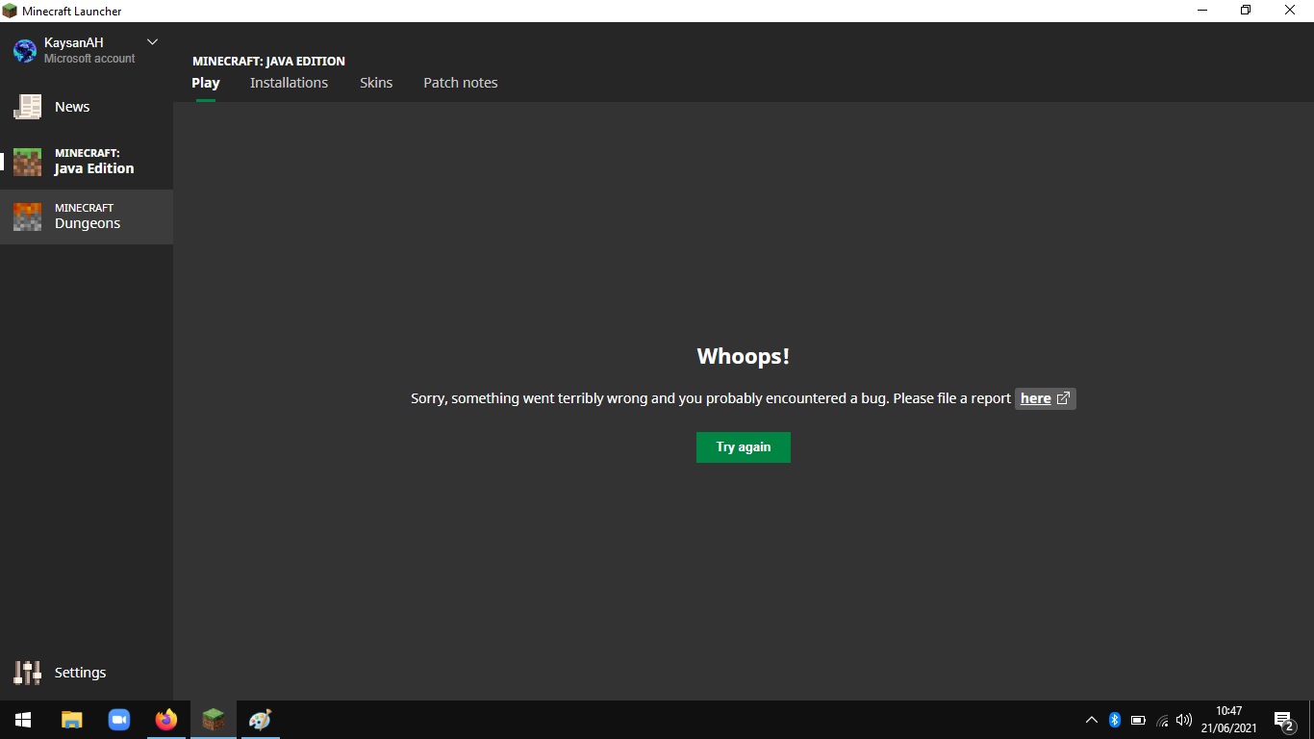
Task: Minimize the Minecraft Launcher window
Action: (1202, 11)
